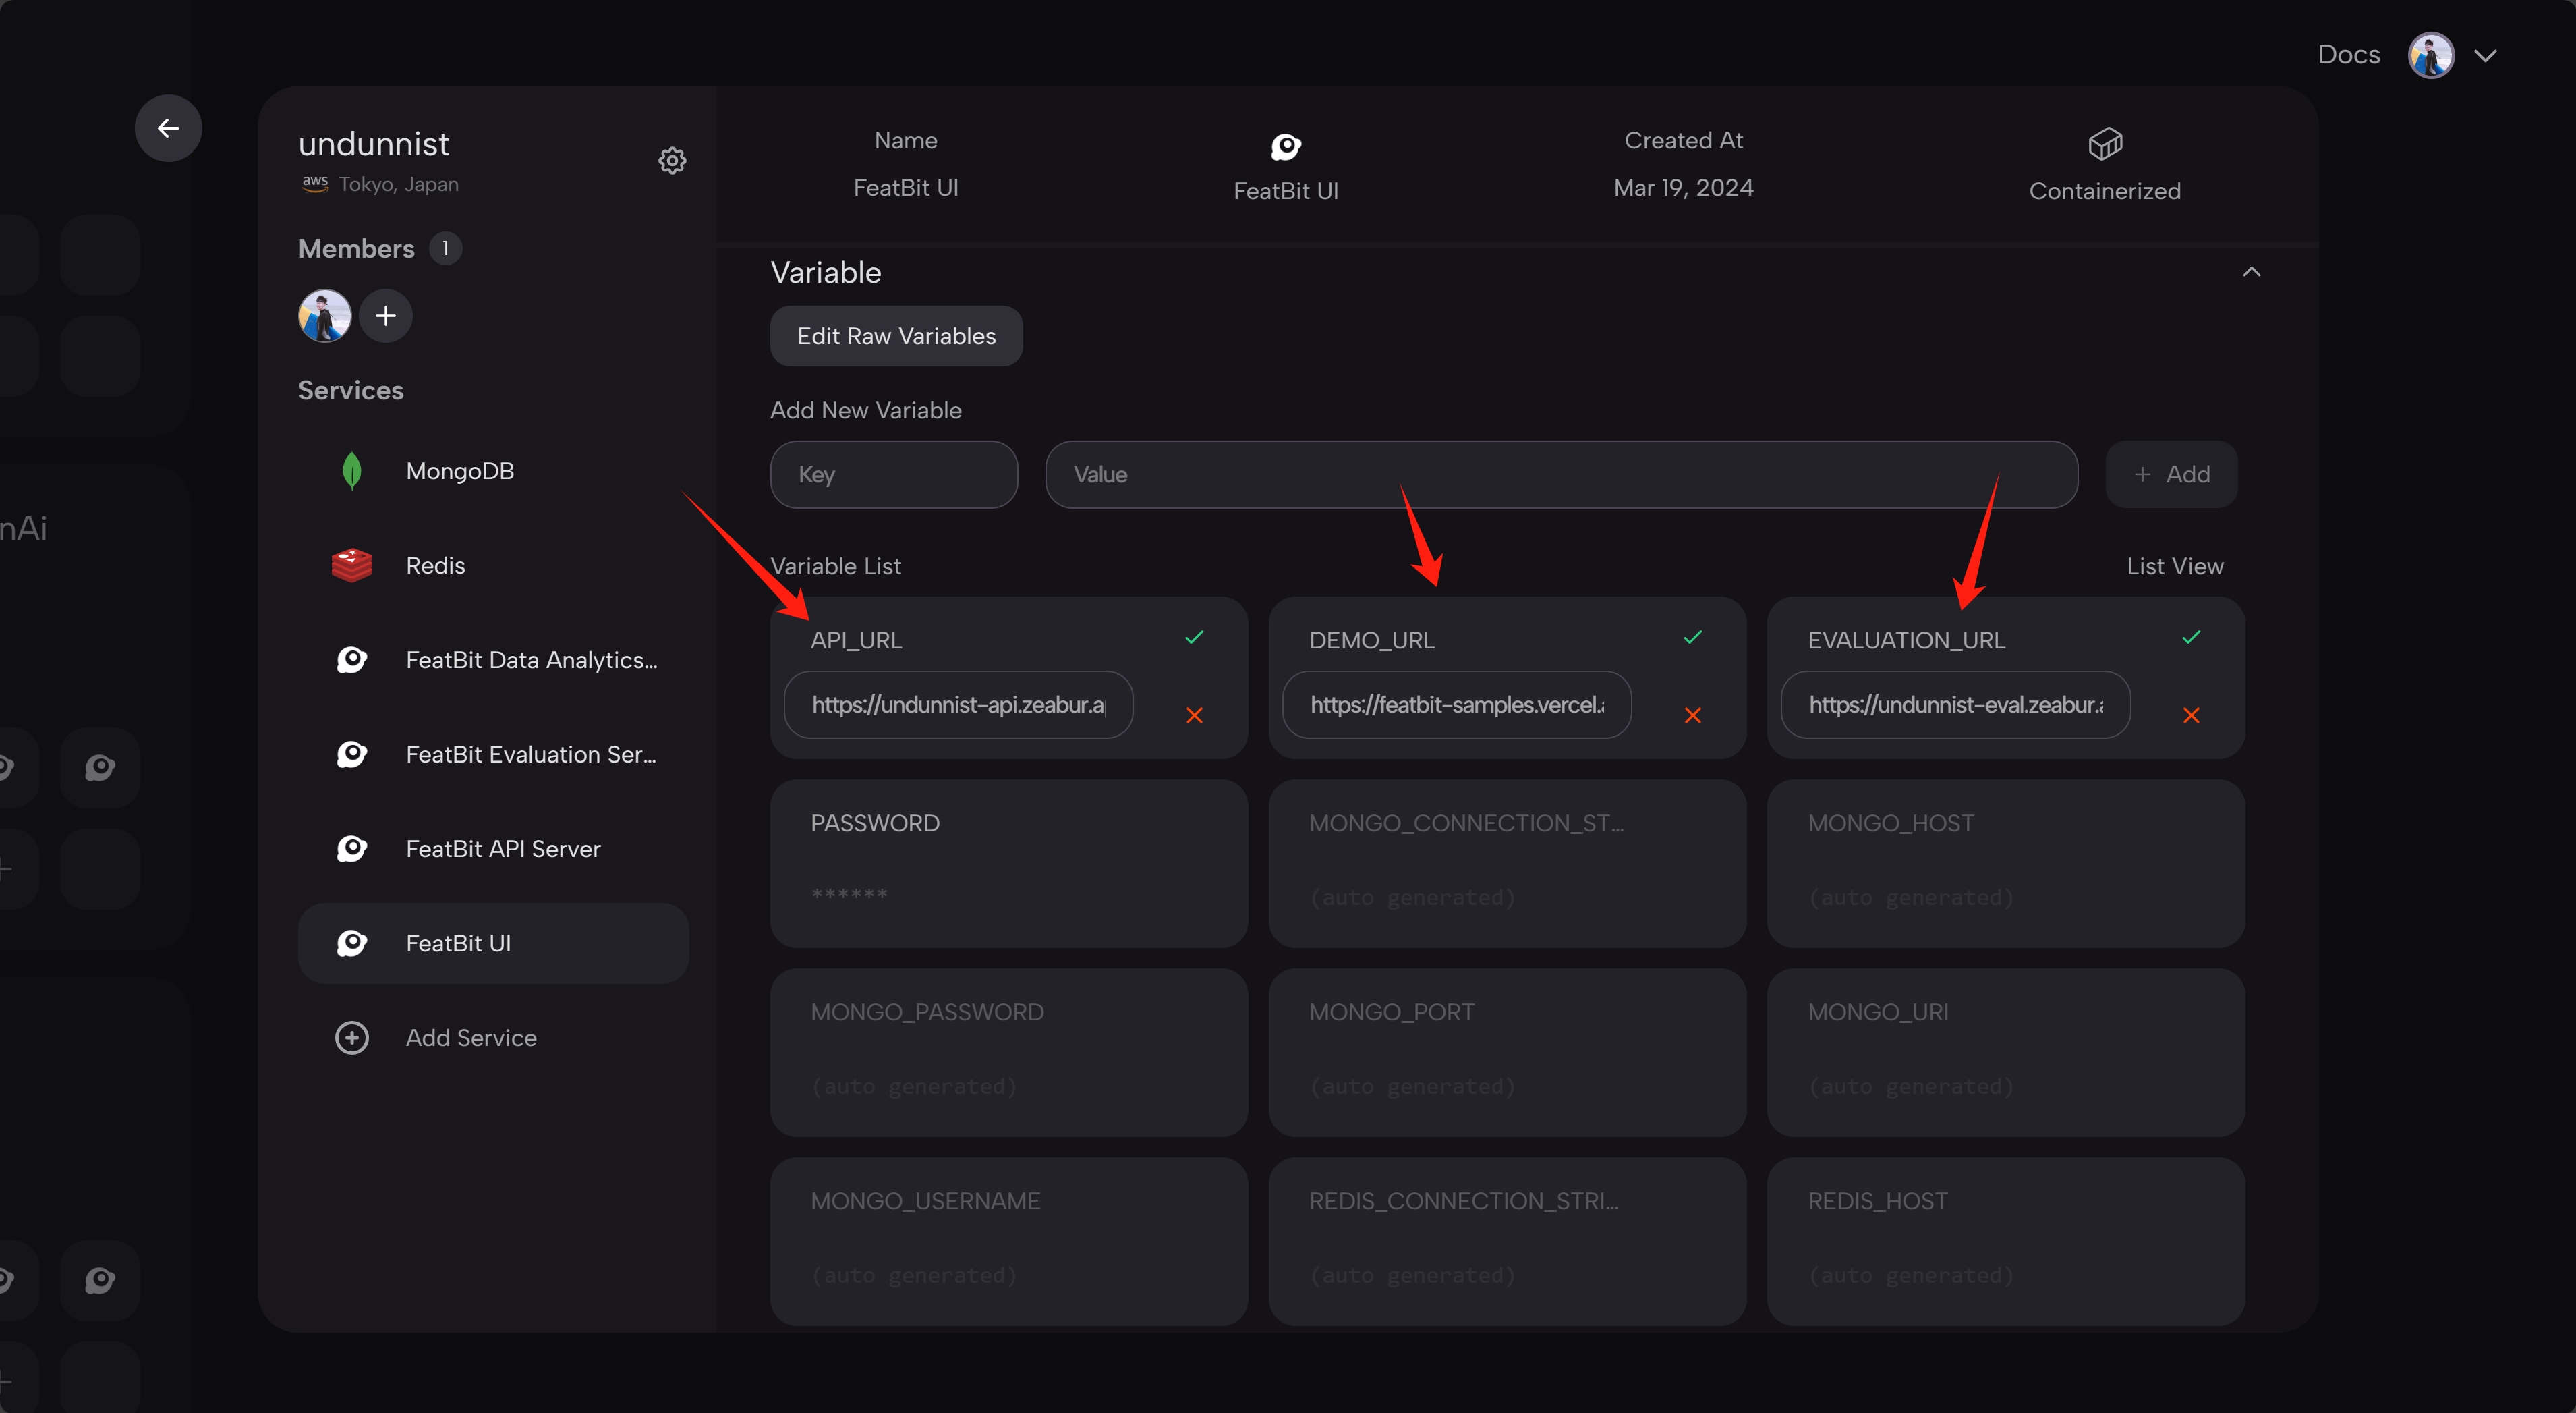Open Docs link
This screenshot has height=1413, width=2576.
coord(2348,54)
